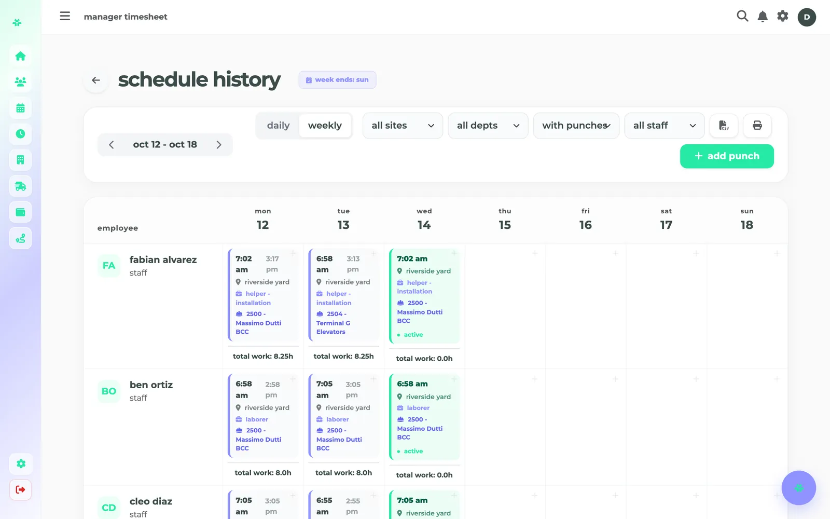Image resolution: width=830 pixels, height=519 pixels.
Task: Print the schedule history
Action: pyautogui.click(x=757, y=125)
